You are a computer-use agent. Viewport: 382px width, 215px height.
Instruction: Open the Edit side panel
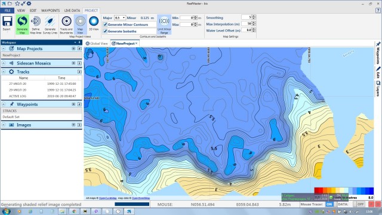point(378,72)
